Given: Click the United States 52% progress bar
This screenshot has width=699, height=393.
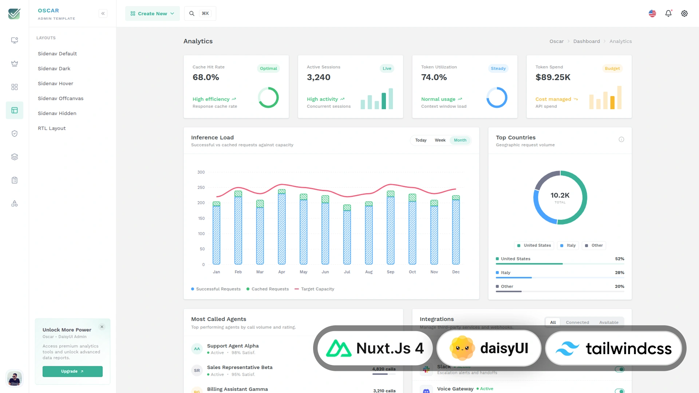Looking at the screenshot, I should coord(560,264).
